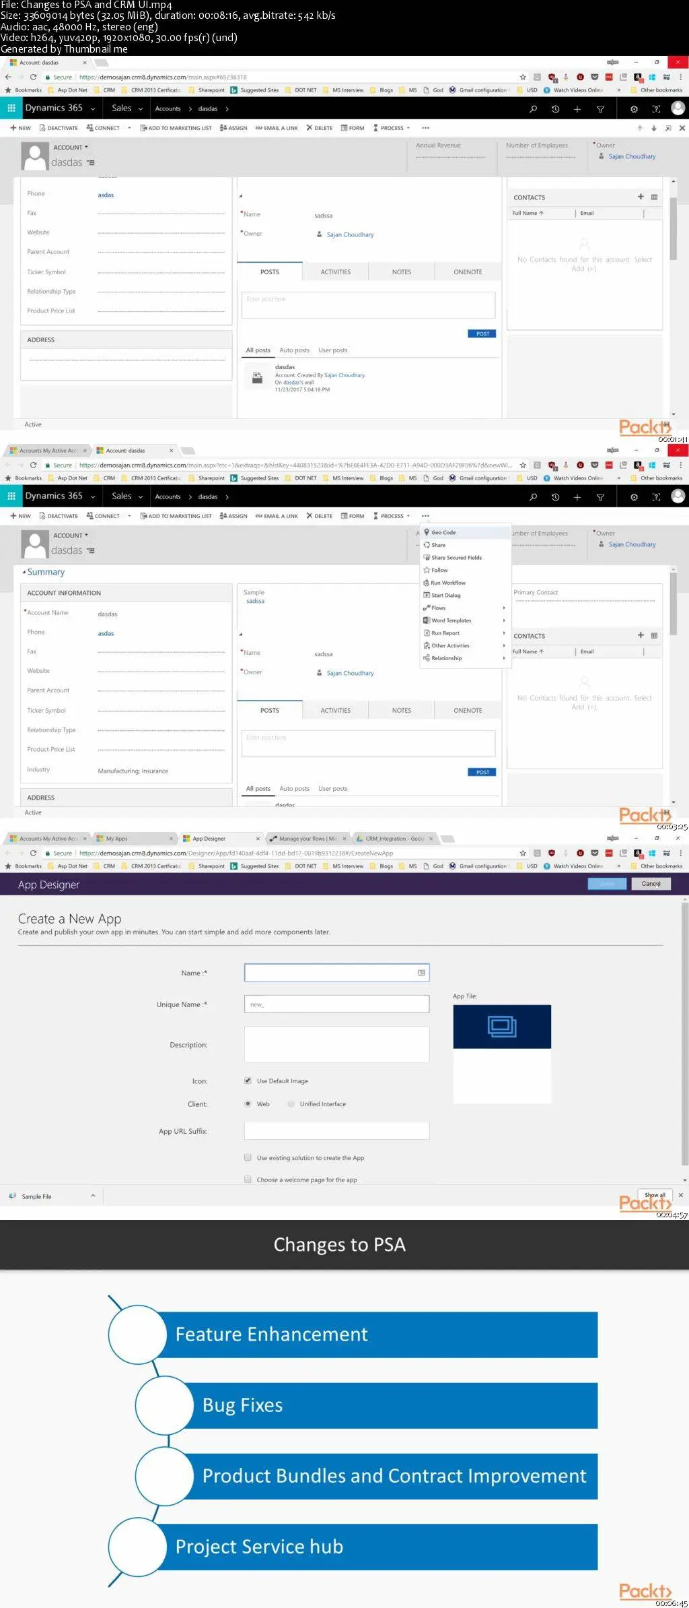Switch to the CRM_Integration browser tab

pos(394,839)
